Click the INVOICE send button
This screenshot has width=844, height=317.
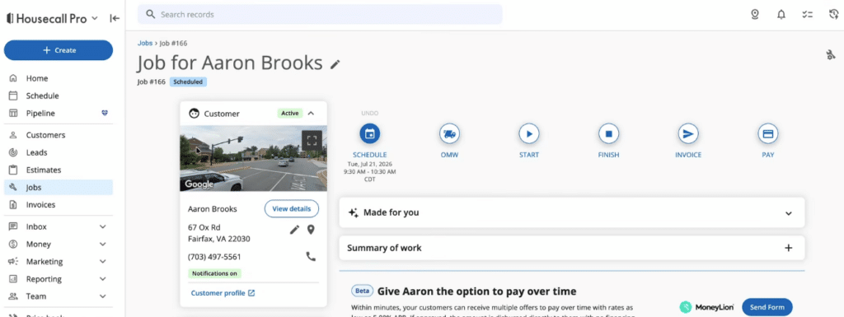[688, 133]
